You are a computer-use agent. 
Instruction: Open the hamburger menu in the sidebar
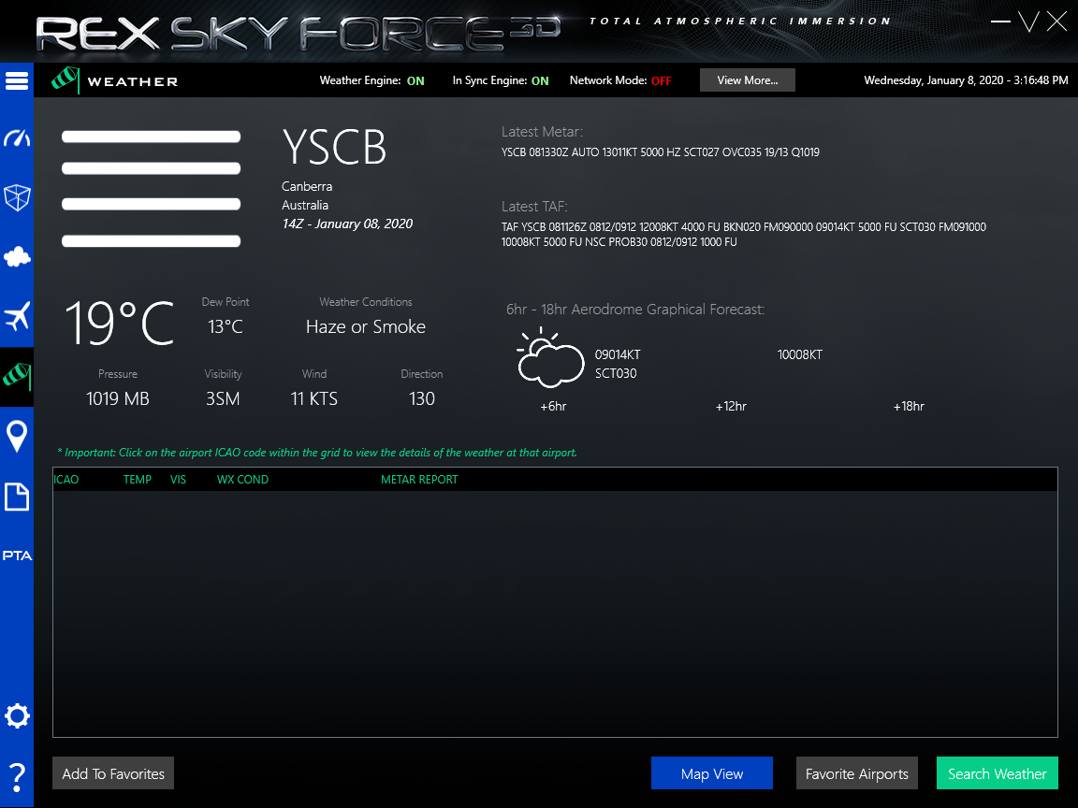pyautogui.click(x=17, y=81)
